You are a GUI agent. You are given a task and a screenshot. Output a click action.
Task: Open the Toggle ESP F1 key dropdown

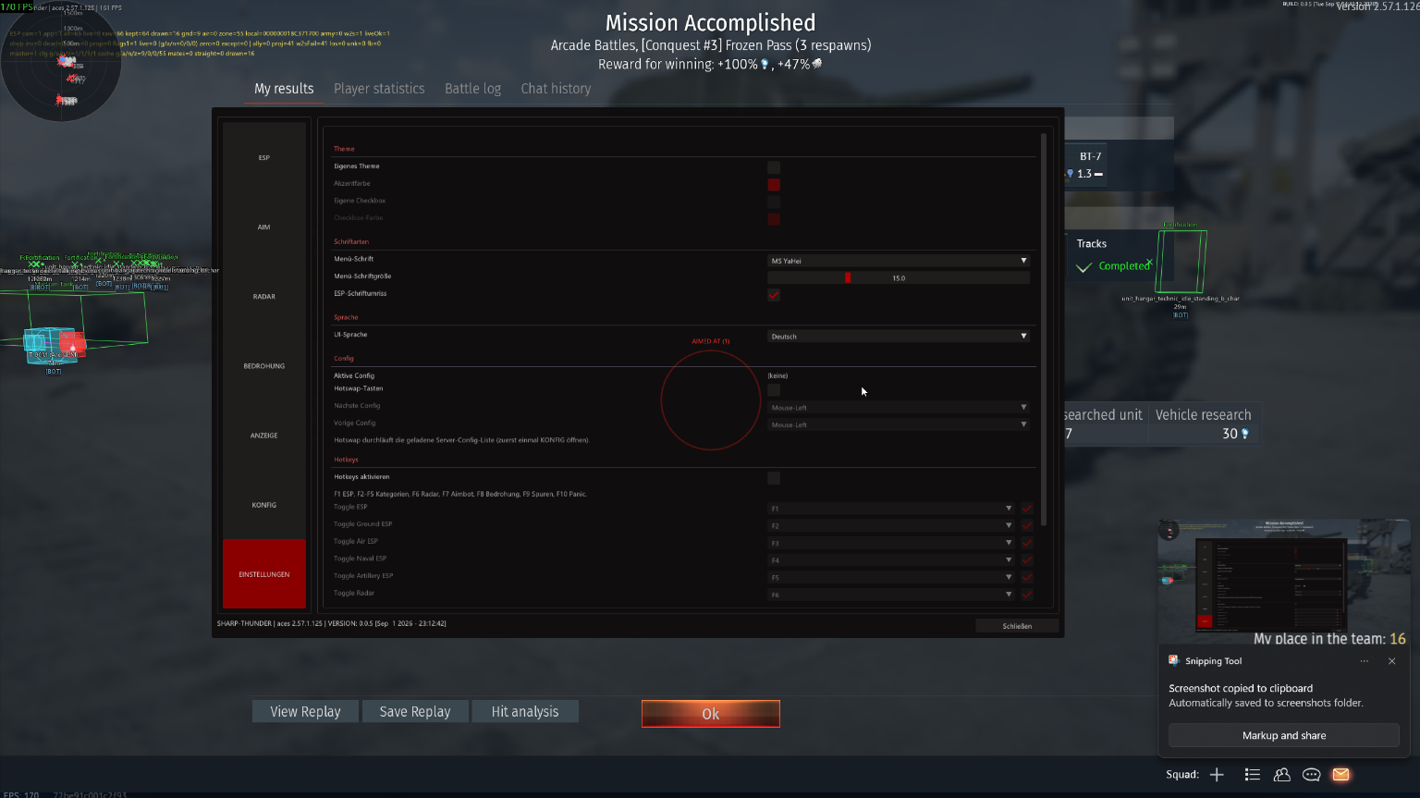891,509
